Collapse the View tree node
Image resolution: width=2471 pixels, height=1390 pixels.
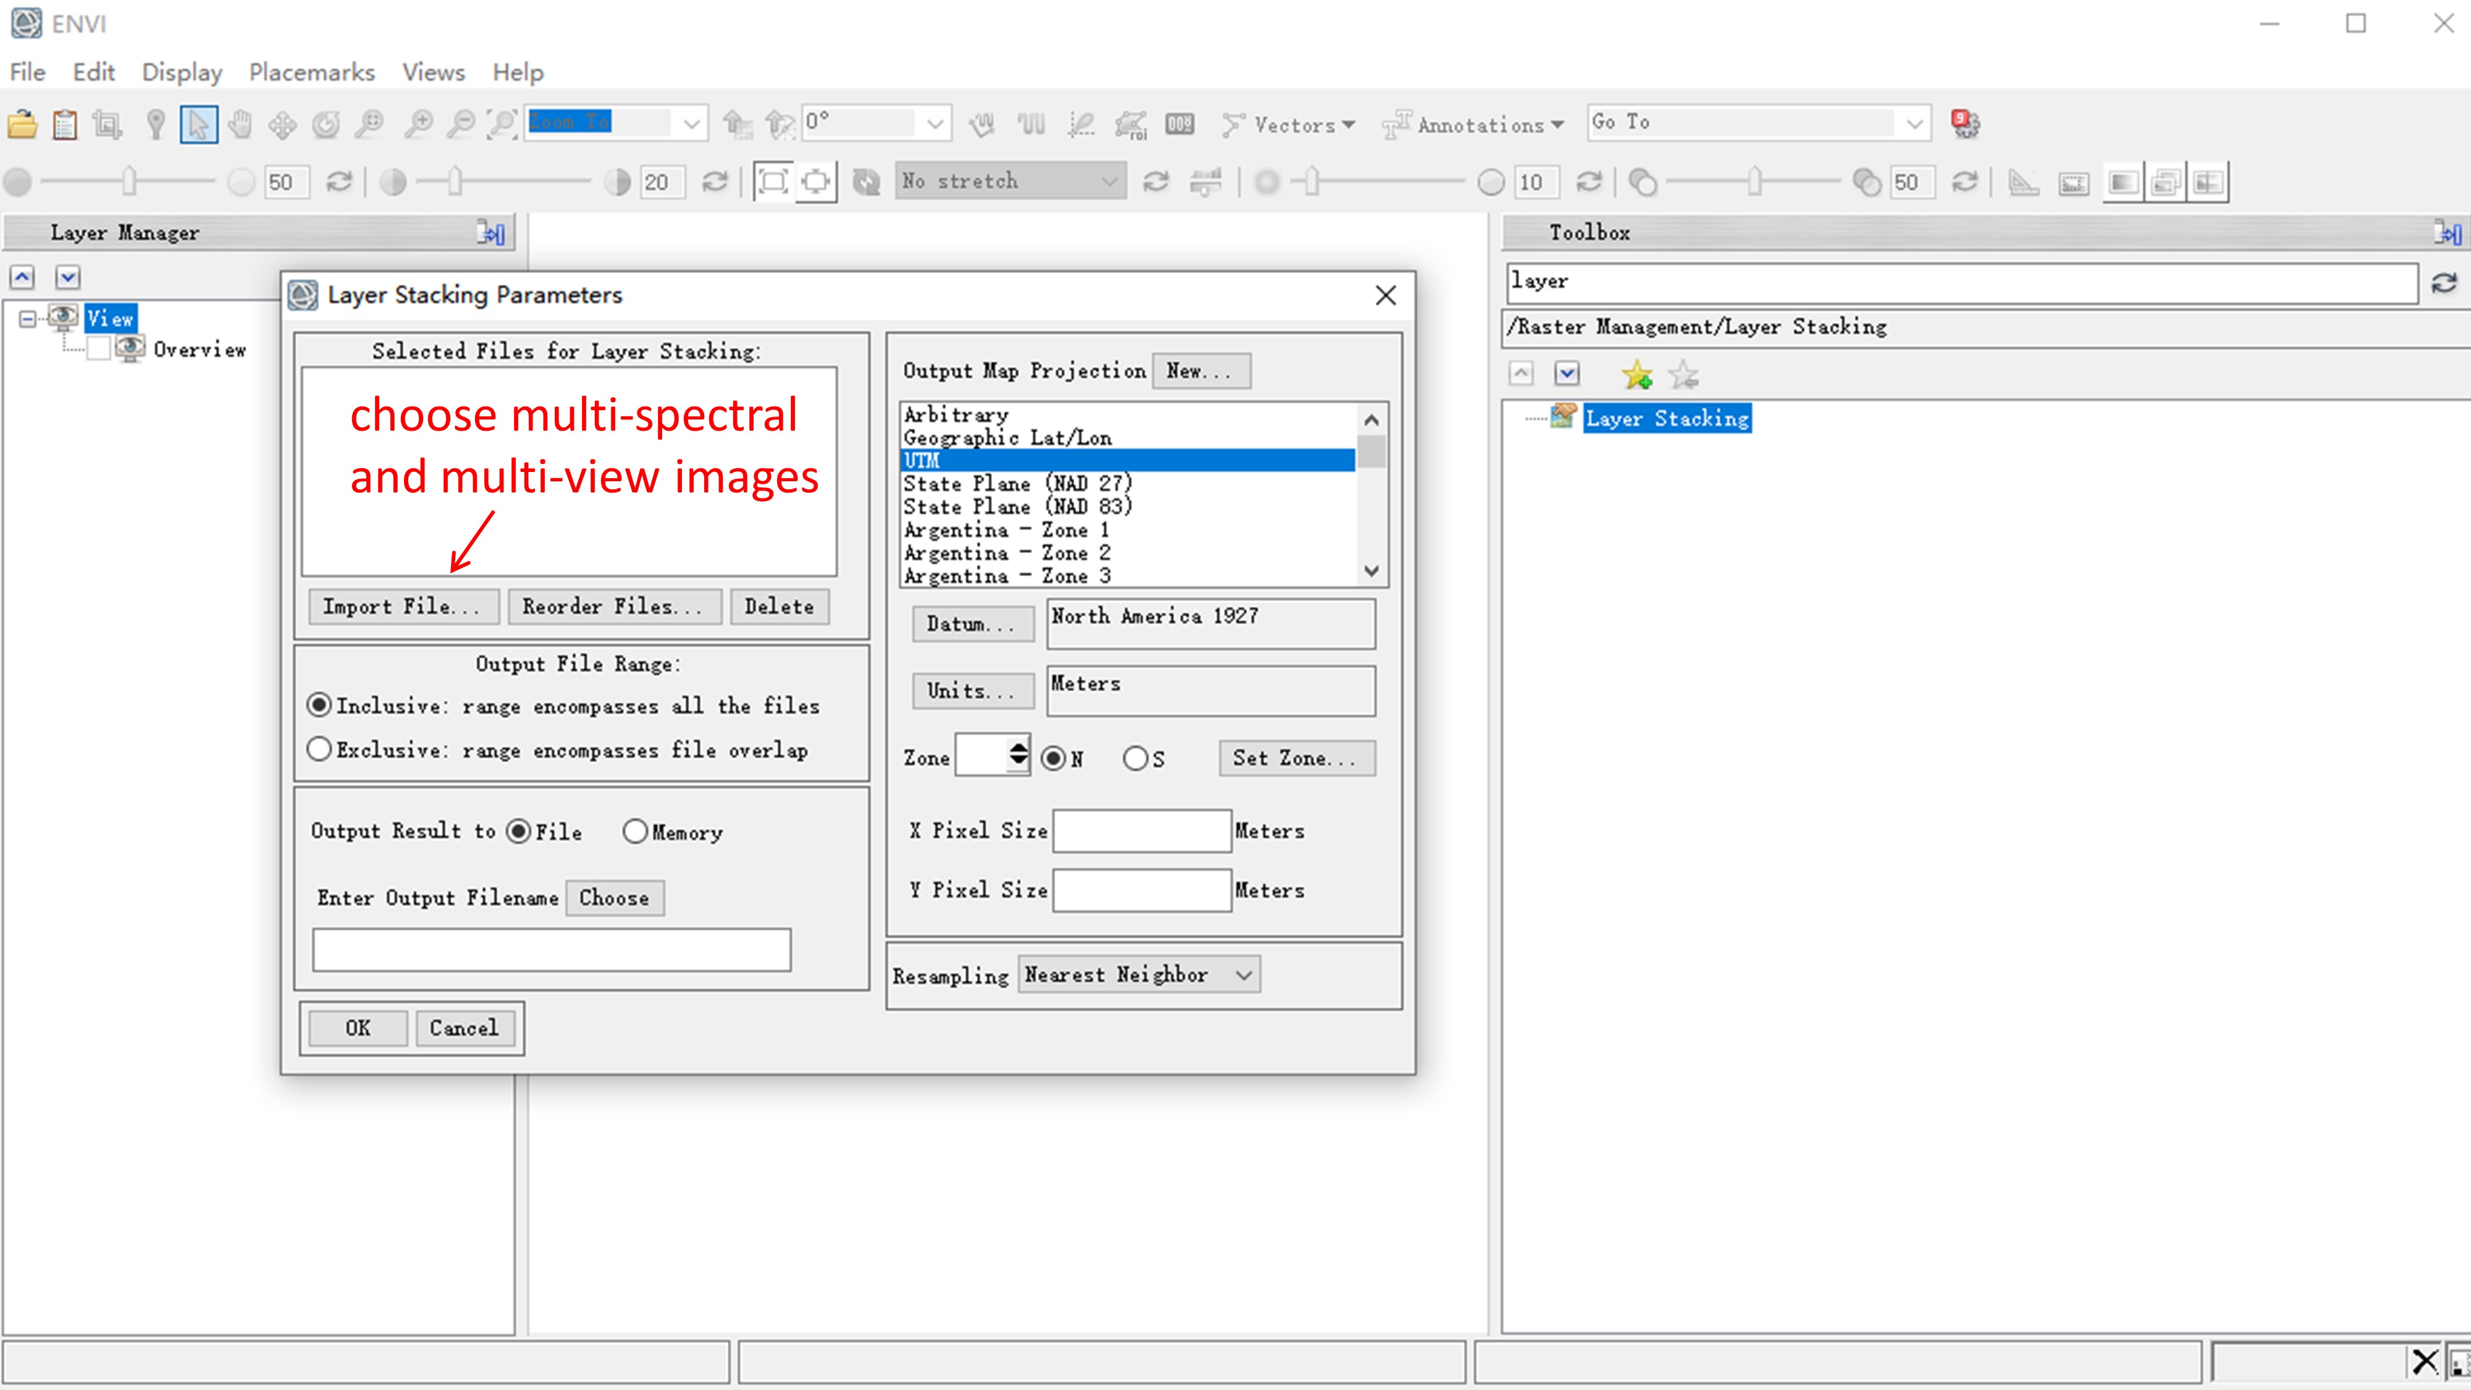(x=27, y=319)
